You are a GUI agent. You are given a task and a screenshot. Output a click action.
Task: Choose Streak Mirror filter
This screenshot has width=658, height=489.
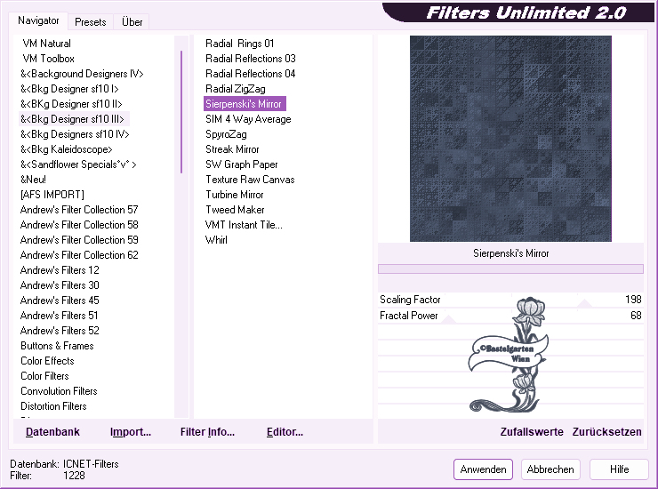click(232, 149)
